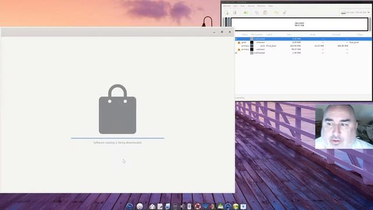Click the Flags column header in GParted
The height and width of the screenshot is (210, 373).
point(360,34)
